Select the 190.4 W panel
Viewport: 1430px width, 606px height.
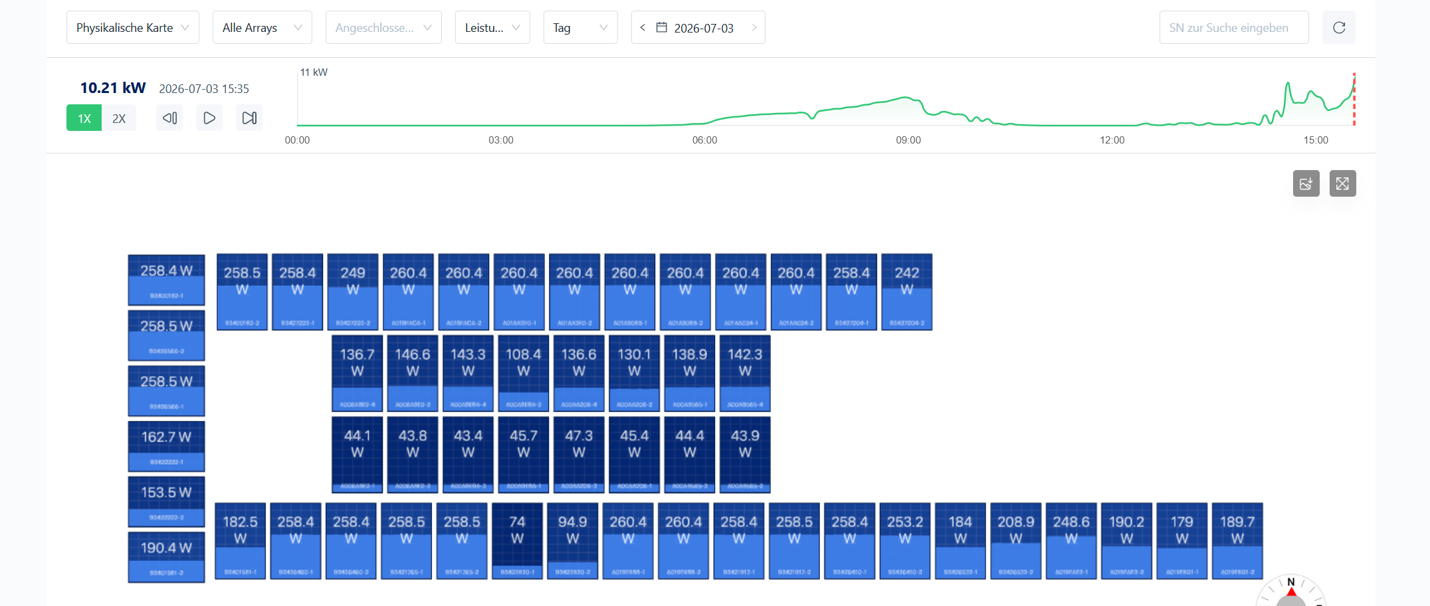pos(166,557)
